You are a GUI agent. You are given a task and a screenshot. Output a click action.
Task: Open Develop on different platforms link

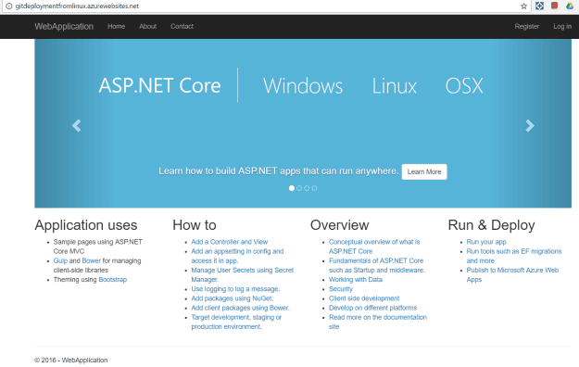(x=373, y=308)
